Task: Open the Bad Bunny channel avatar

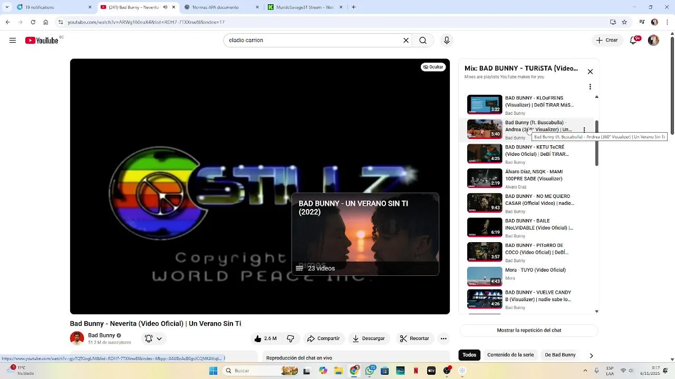Action: (x=77, y=338)
